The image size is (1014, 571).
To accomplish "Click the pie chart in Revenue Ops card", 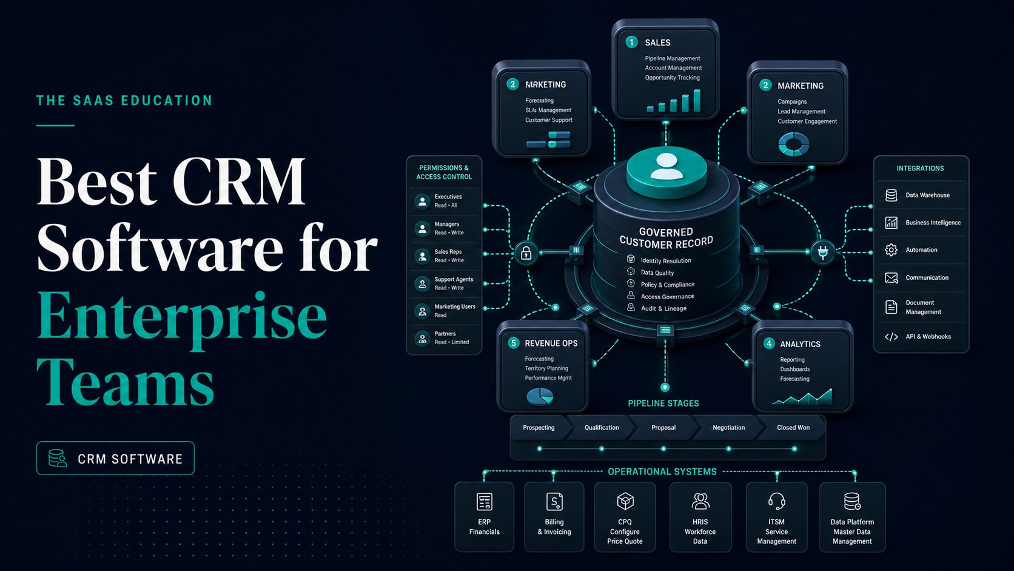I will pos(540,397).
